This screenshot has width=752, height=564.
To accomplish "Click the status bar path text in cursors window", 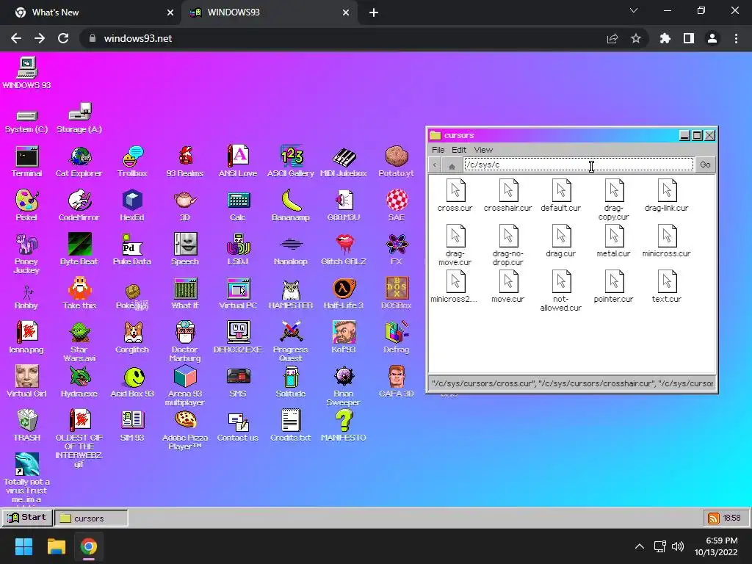I will pos(572,383).
